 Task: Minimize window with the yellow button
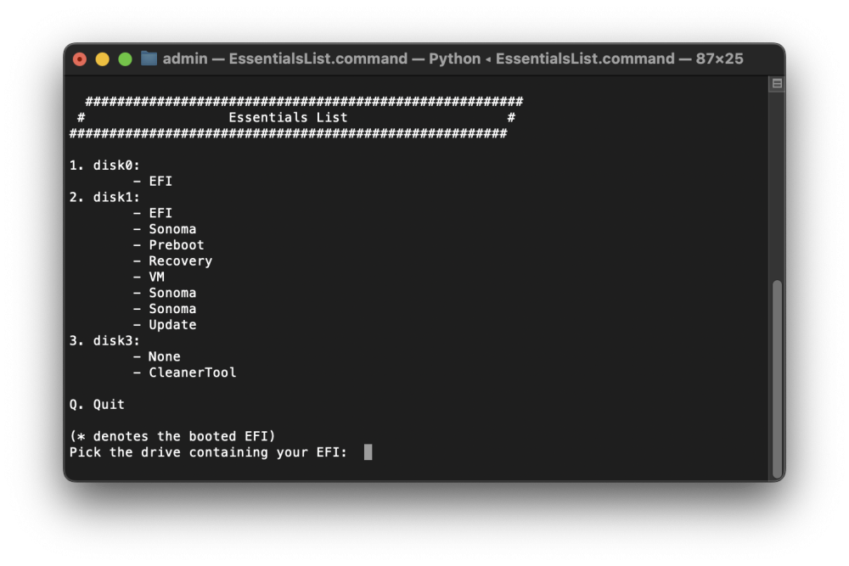click(103, 59)
